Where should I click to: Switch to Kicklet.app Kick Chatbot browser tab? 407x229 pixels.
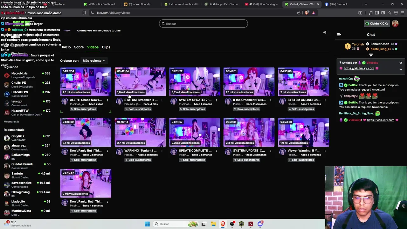[x=221, y=4]
